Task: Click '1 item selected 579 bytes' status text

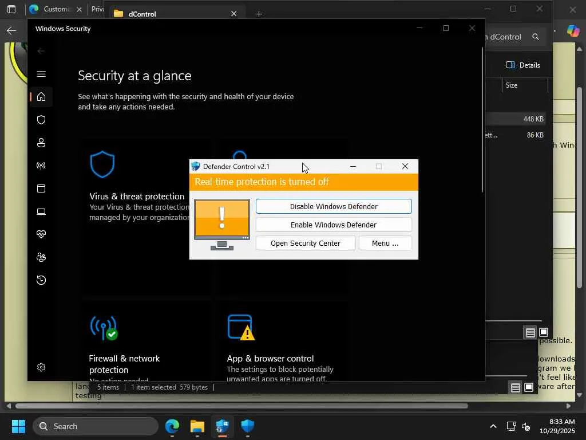Action: pos(169,387)
